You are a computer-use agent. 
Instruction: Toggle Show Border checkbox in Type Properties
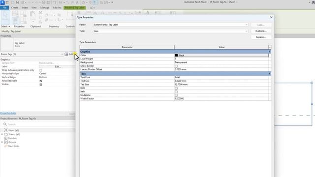click(x=176, y=66)
